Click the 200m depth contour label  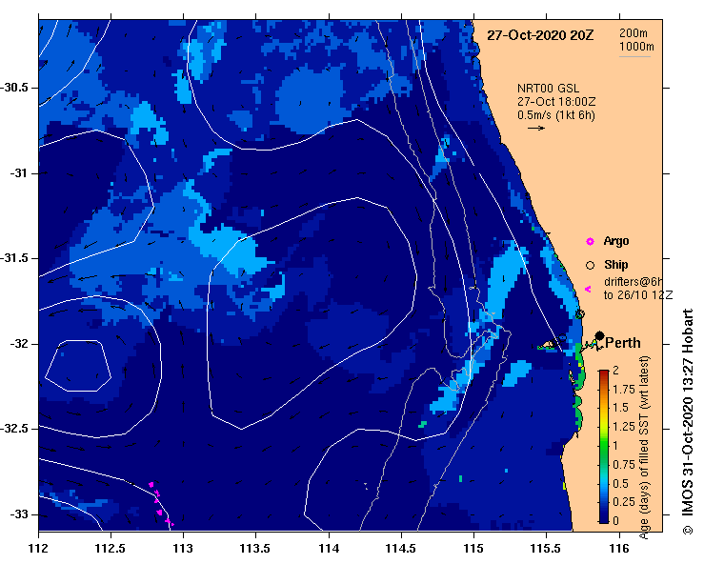pos(634,33)
